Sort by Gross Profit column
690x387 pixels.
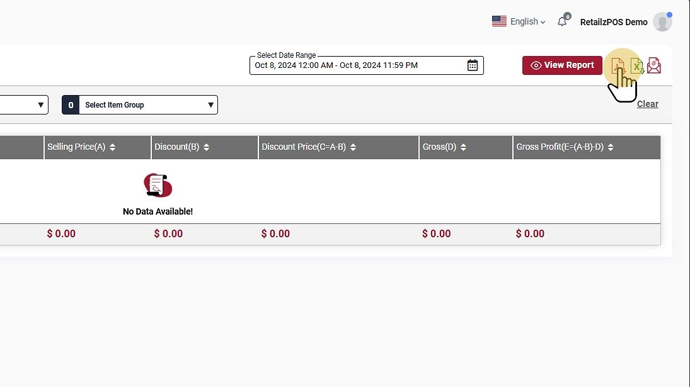(610, 147)
